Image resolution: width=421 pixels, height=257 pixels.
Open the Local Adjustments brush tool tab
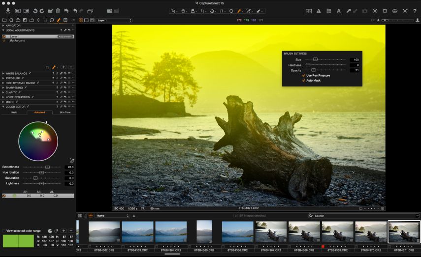click(59, 20)
